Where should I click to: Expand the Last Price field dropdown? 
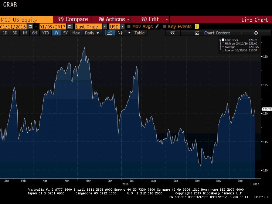point(105,27)
